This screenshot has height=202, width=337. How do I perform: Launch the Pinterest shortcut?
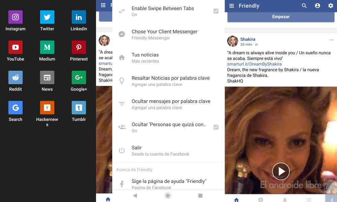79,47
